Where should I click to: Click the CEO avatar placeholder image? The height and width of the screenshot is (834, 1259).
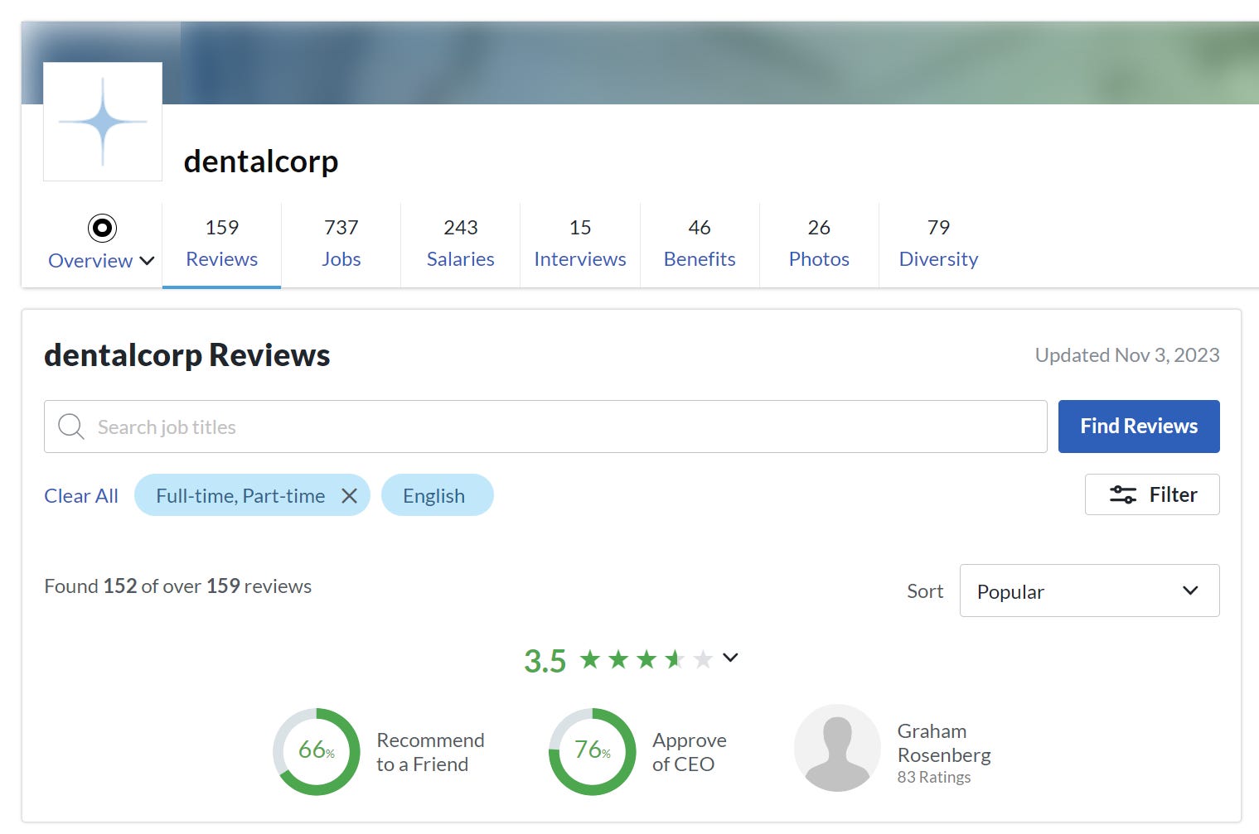click(837, 748)
